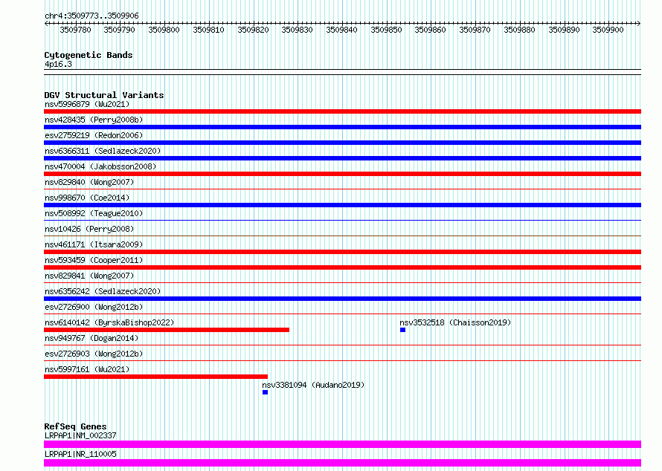This screenshot has width=662, height=471.
Task: Open the LRPAP1|NM_002337 gene label
Action: 80,435
